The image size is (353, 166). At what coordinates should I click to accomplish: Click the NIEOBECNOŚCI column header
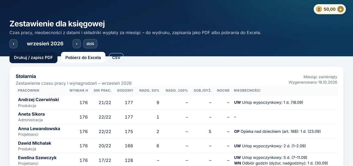[x=247, y=90]
